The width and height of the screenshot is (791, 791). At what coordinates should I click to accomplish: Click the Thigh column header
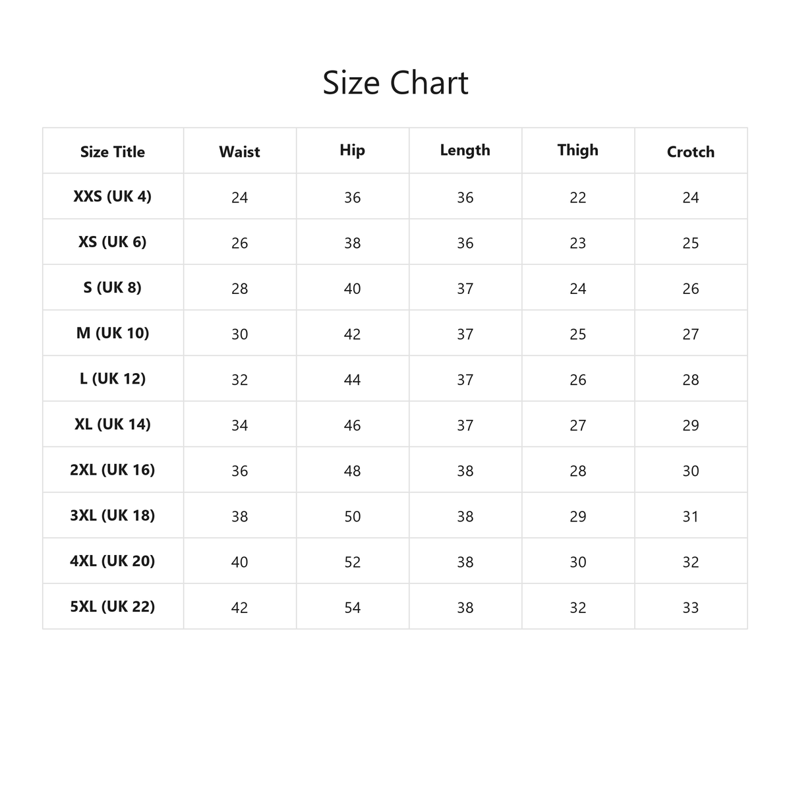pyautogui.click(x=577, y=150)
